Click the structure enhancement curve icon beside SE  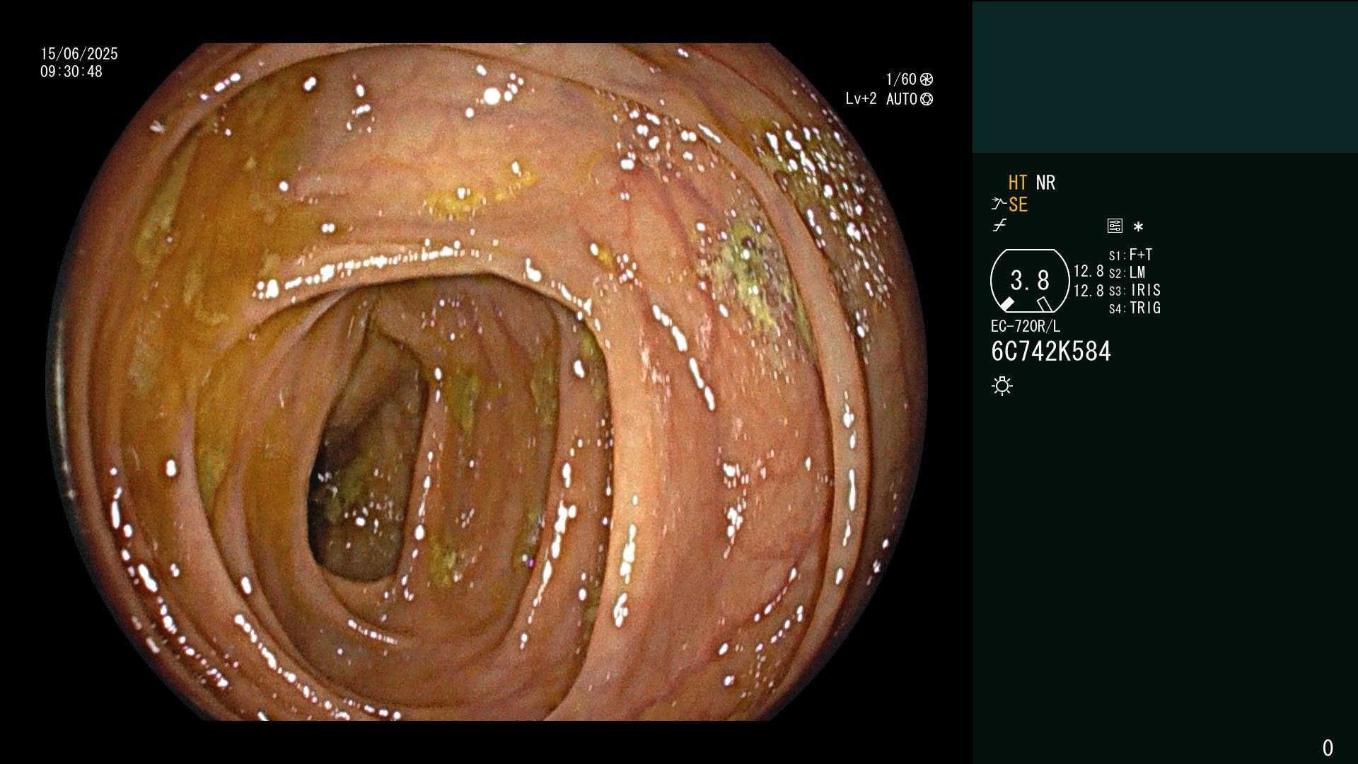(999, 204)
